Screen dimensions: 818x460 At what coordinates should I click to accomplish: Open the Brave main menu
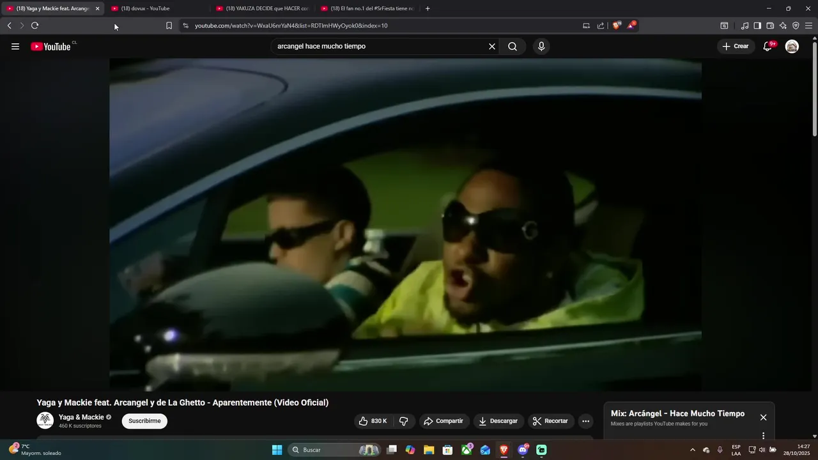point(808,26)
